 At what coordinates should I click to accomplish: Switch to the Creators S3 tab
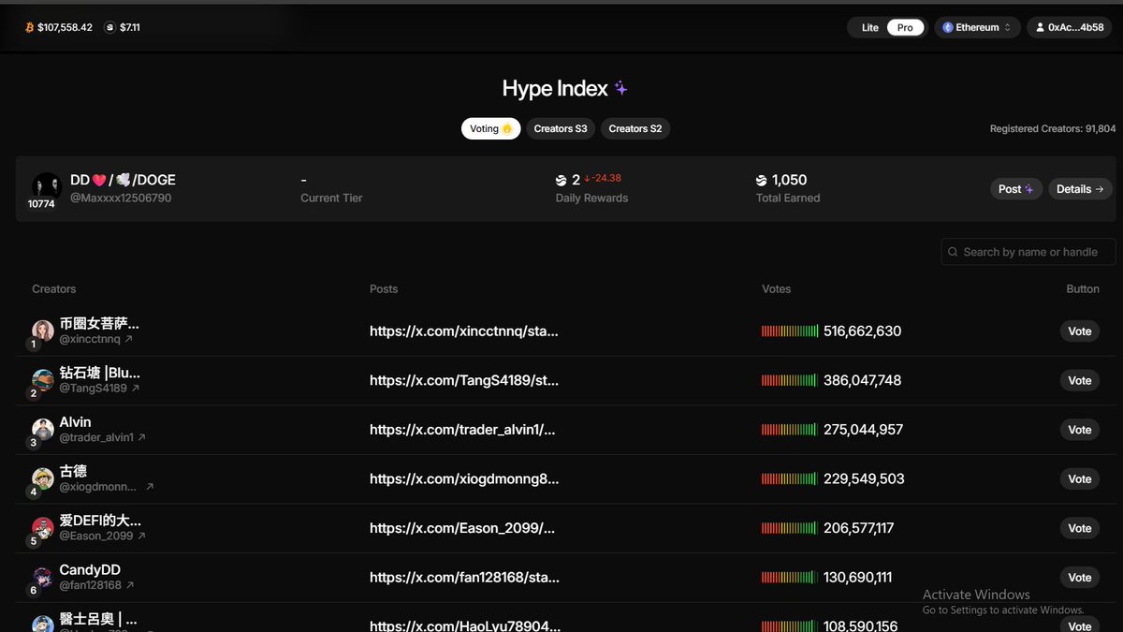point(561,128)
